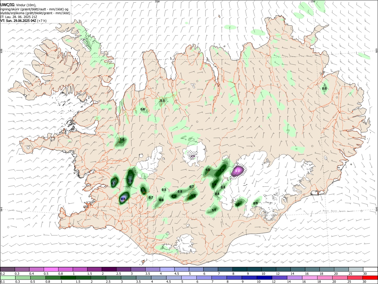Click the pale green 0.1 swatch in lower legend
This screenshot has height=284, width=378.
click(8, 277)
